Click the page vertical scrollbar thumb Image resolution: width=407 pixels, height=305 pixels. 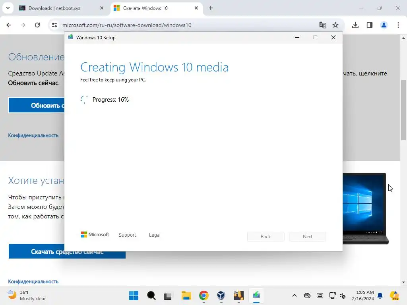point(403,110)
